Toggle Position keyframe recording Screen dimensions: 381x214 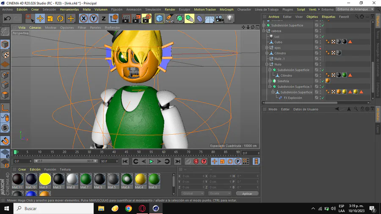pyautogui.click(x=214, y=162)
